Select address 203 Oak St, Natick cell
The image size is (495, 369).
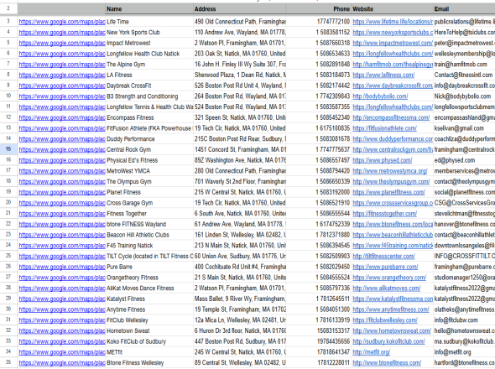pos(240,54)
